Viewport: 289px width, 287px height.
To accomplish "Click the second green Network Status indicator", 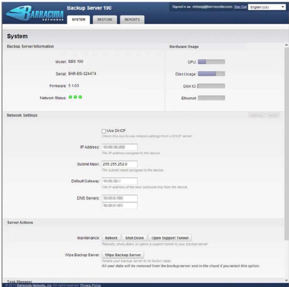I will point(75,97).
